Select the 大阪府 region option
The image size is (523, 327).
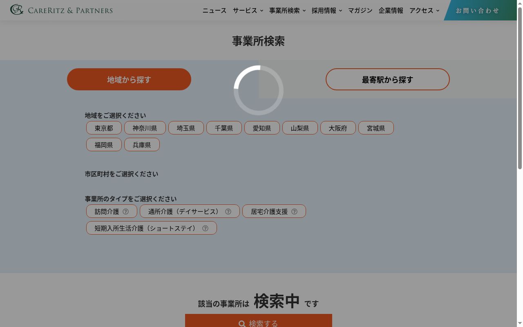coord(338,128)
